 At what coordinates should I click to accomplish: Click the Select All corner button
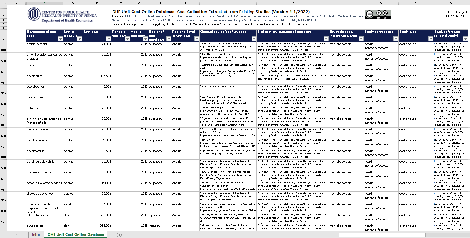point(3,3)
